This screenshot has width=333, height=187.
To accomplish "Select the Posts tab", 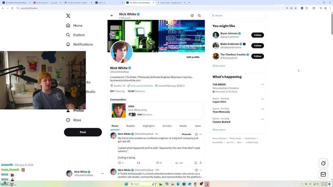I will point(115,126).
